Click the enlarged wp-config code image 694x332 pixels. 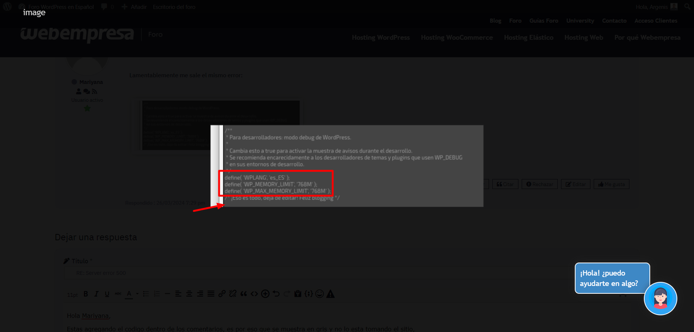point(347,166)
